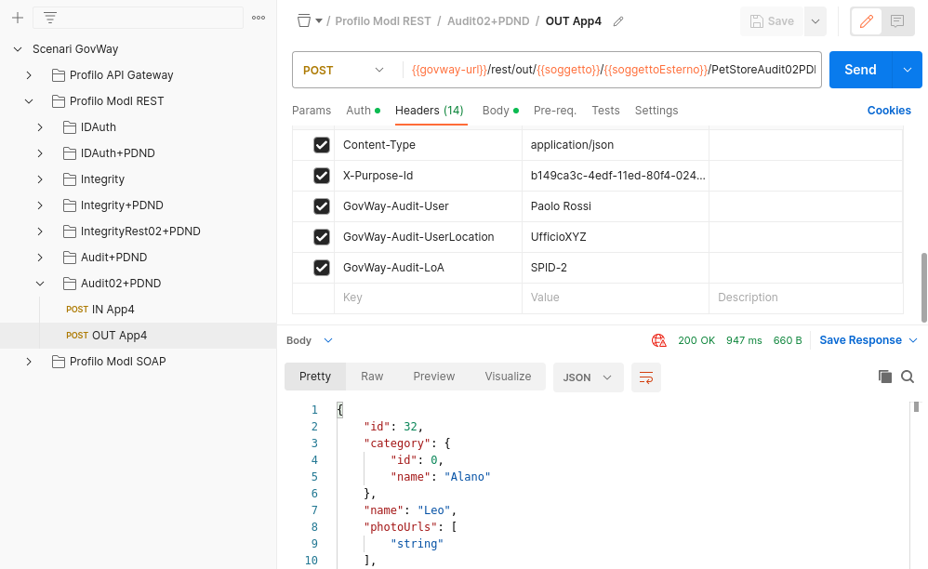Select the Visualize response view
This screenshot has height=569, width=928.
tap(508, 377)
